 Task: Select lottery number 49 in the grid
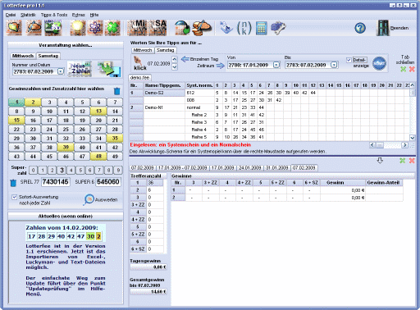click(115, 157)
